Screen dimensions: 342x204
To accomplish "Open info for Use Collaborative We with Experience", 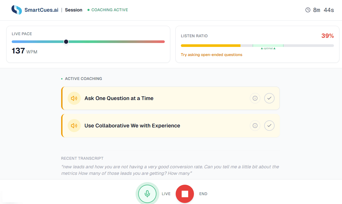I will click(x=255, y=126).
